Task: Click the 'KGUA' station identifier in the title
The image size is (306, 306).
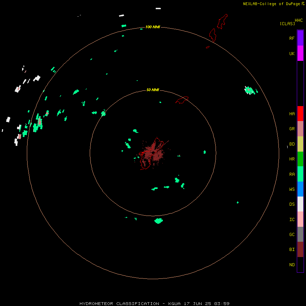Action: click(x=174, y=304)
